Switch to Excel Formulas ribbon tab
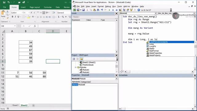 tap(48, 7)
